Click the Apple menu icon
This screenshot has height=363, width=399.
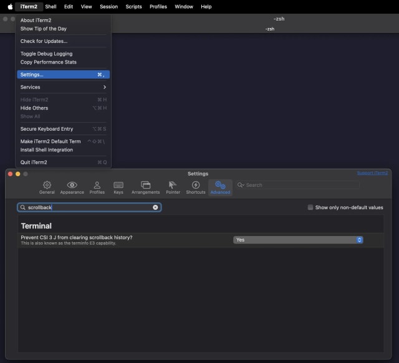(10, 7)
